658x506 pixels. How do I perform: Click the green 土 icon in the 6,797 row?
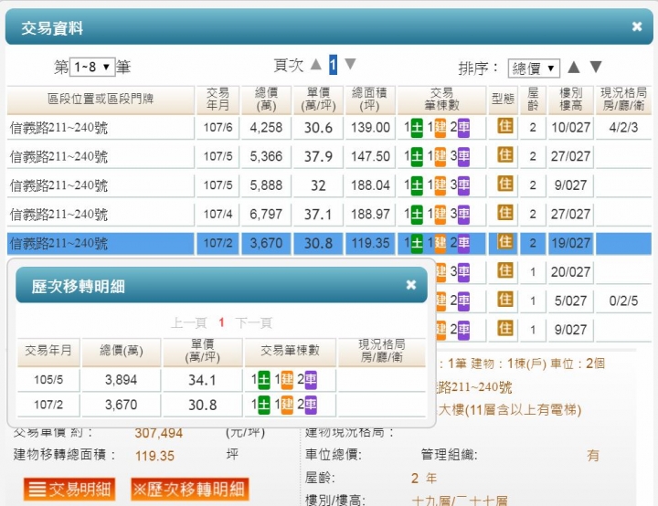[x=417, y=215]
